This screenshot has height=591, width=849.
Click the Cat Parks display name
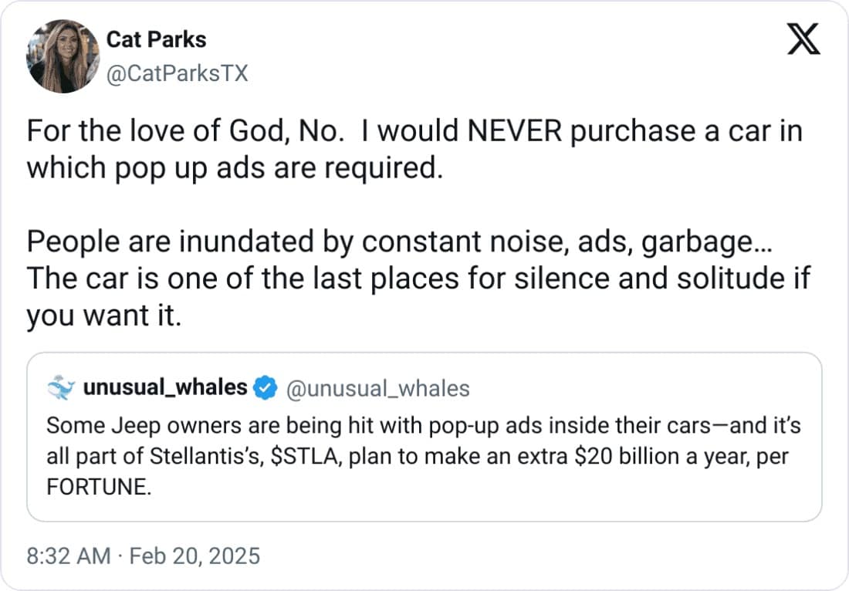click(156, 39)
